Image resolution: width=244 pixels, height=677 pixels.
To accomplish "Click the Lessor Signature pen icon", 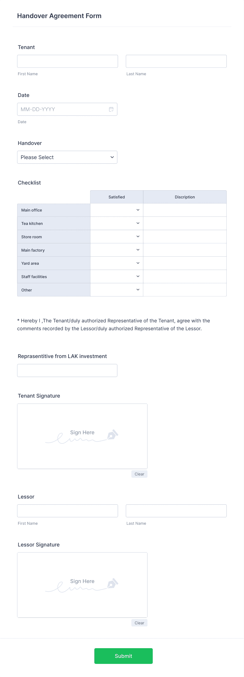I will 113,583.
